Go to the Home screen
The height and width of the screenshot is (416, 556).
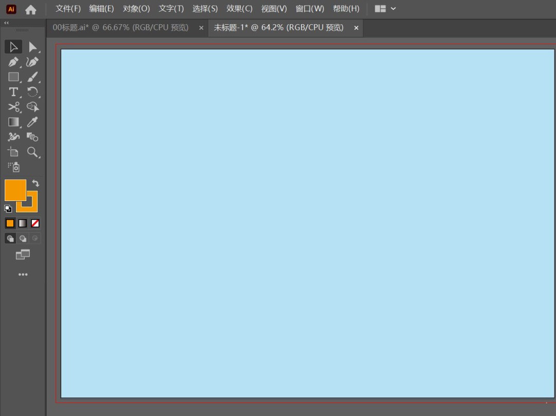click(x=31, y=9)
